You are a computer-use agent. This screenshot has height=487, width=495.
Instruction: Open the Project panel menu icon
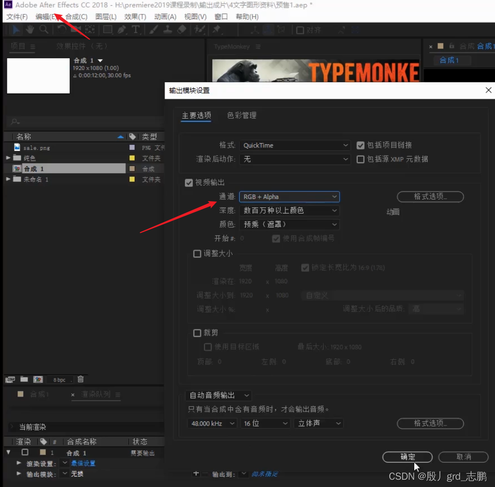[x=33, y=47]
